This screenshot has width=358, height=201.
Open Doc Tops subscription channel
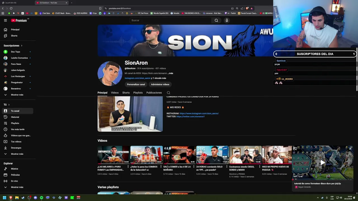tap(18, 52)
